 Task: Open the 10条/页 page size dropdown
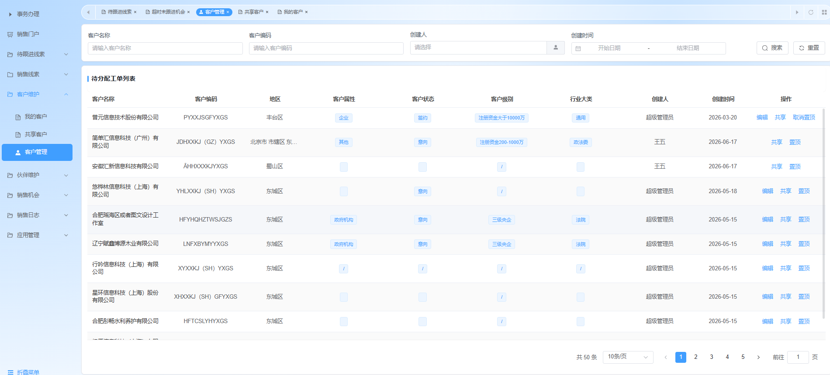point(628,357)
